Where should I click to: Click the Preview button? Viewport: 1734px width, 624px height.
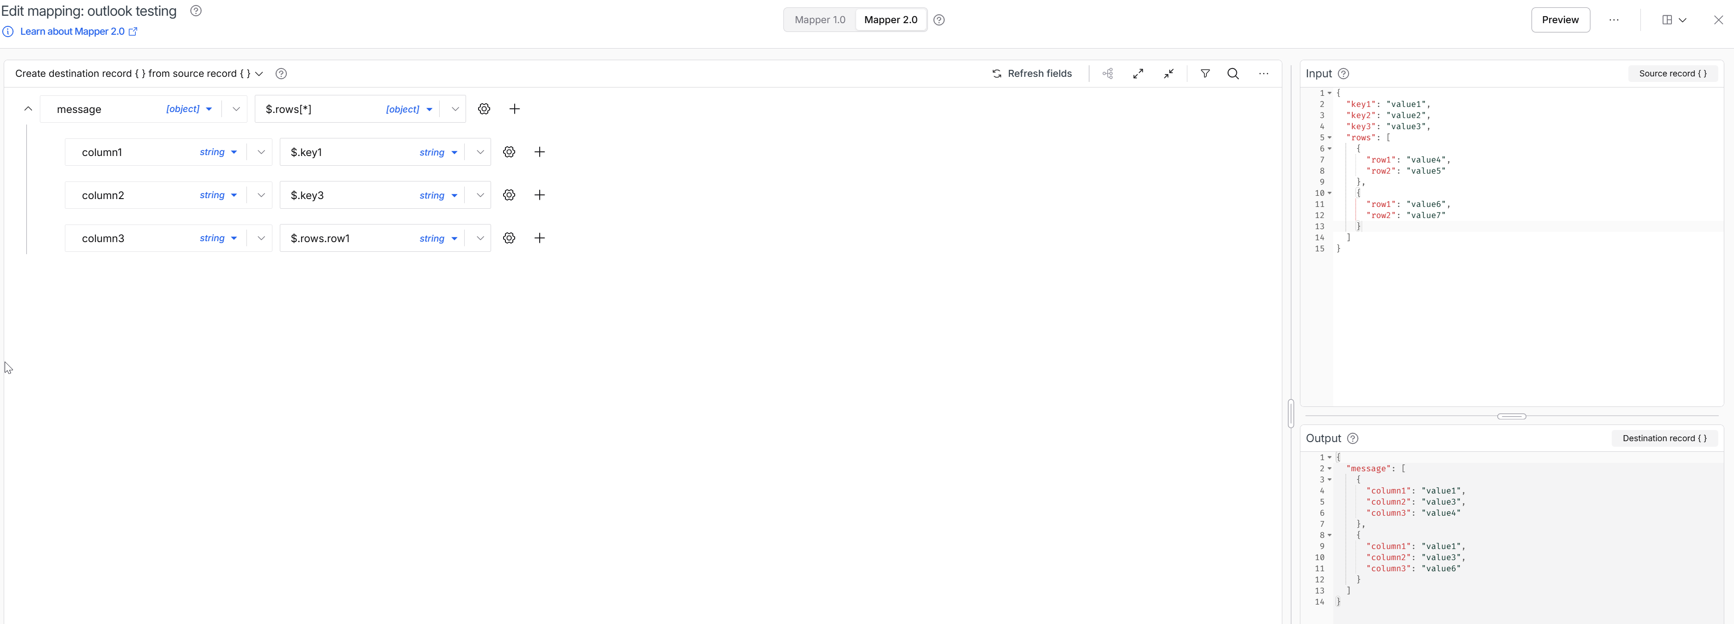[x=1560, y=20]
